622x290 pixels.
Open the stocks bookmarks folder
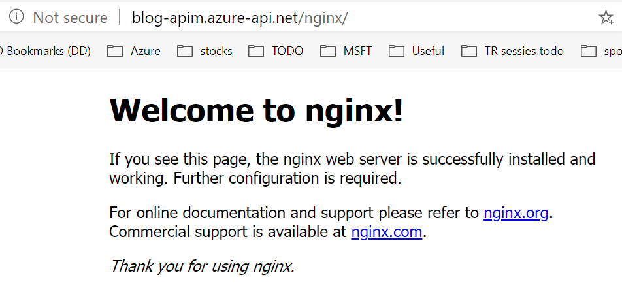click(205, 51)
